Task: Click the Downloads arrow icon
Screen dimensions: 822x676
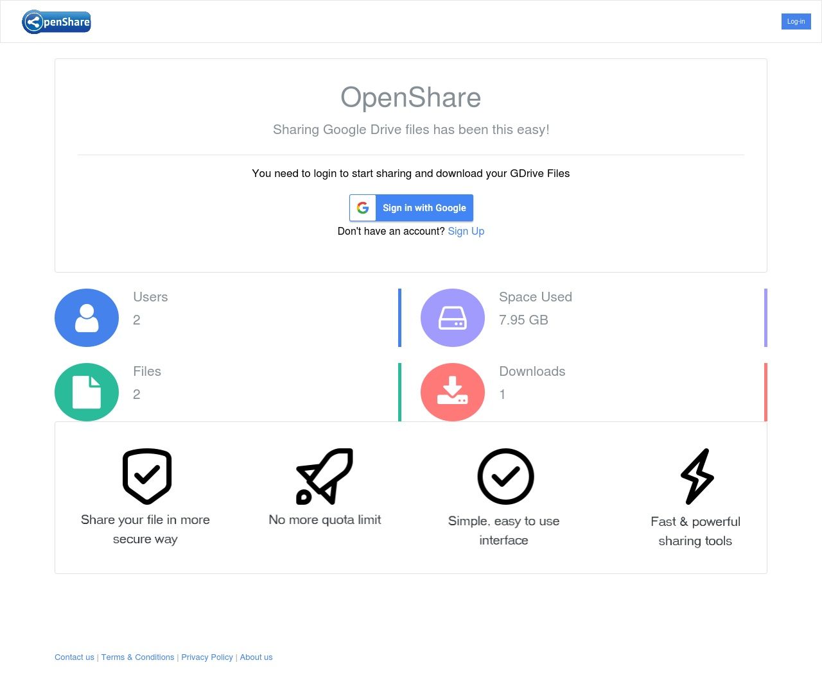Action: point(453,391)
